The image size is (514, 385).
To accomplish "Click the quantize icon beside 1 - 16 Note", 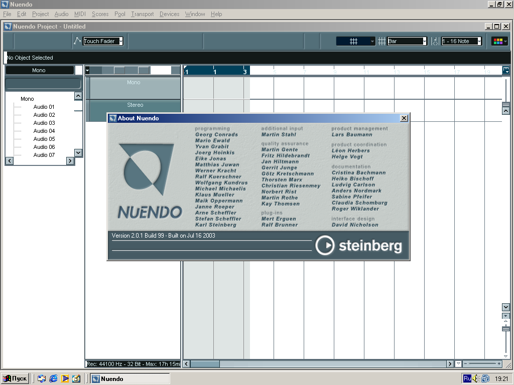I will tap(435, 41).
